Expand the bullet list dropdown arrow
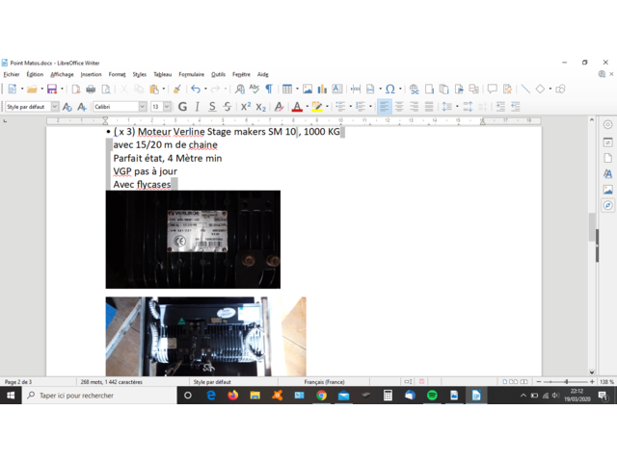The width and height of the screenshot is (617, 462). 351,107
